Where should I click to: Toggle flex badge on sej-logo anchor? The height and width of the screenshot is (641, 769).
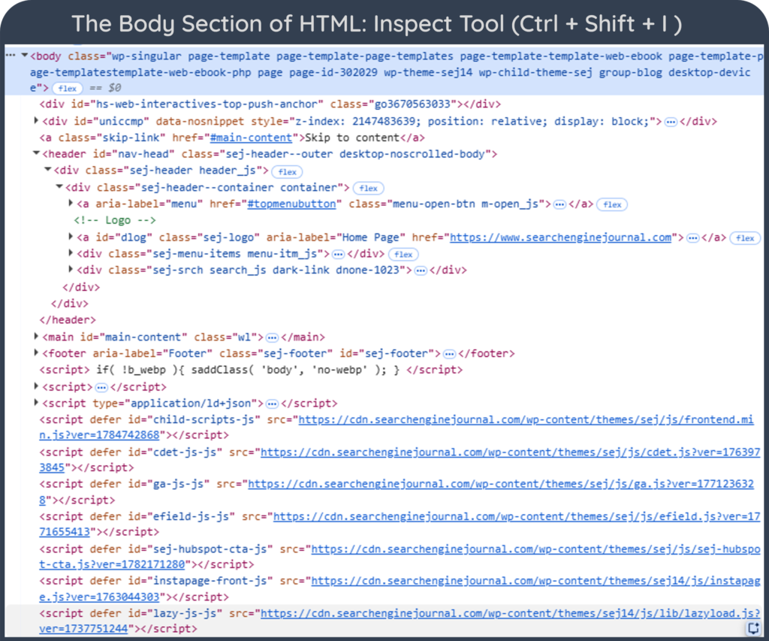pyautogui.click(x=745, y=238)
